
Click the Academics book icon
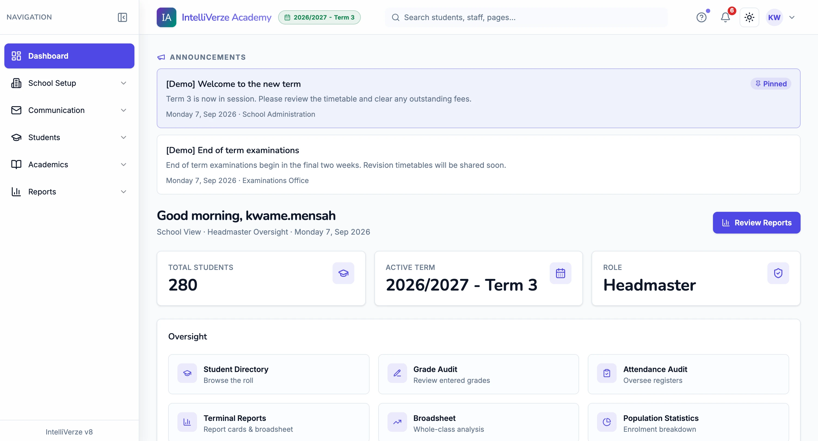(16, 165)
